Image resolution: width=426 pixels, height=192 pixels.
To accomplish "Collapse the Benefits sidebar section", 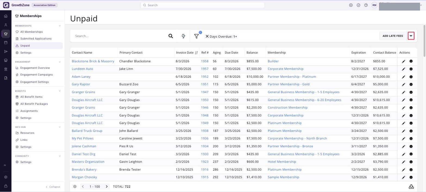I will (60, 91).
